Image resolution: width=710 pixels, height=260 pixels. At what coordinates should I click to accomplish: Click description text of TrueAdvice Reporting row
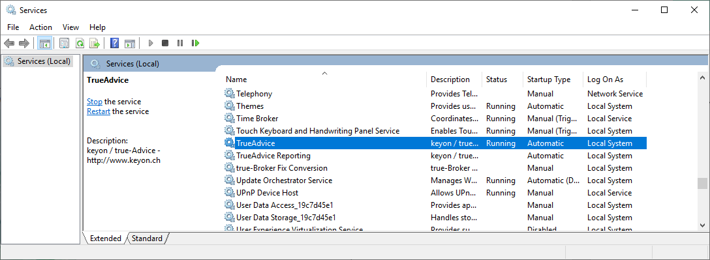[454, 156]
